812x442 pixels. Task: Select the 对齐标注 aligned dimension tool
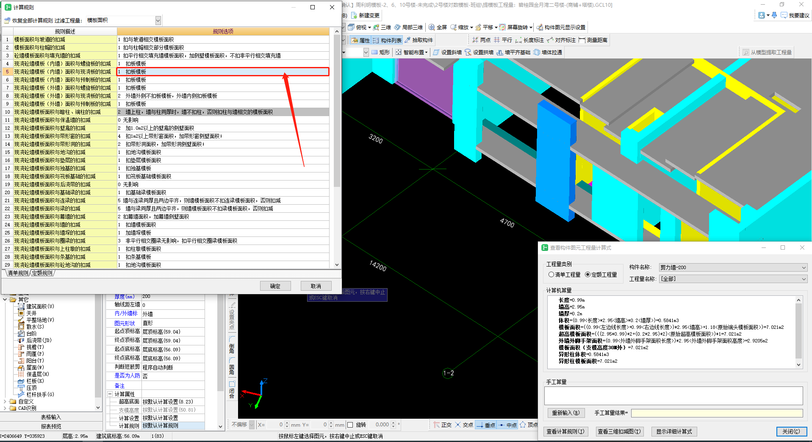point(561,40)
